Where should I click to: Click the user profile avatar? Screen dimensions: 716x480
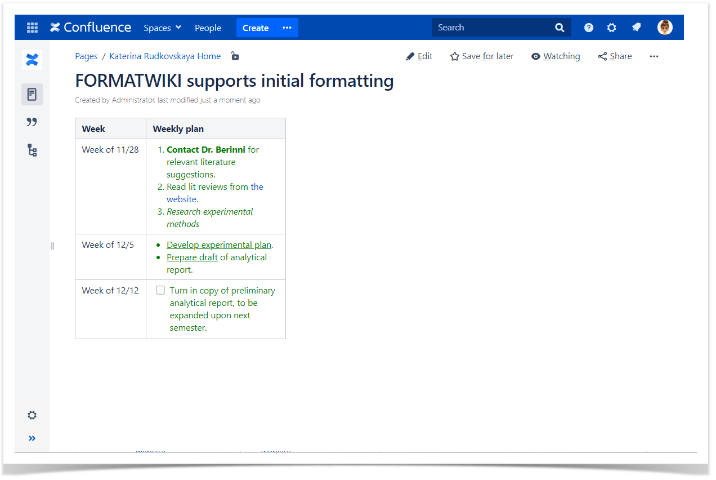[665, 28]
